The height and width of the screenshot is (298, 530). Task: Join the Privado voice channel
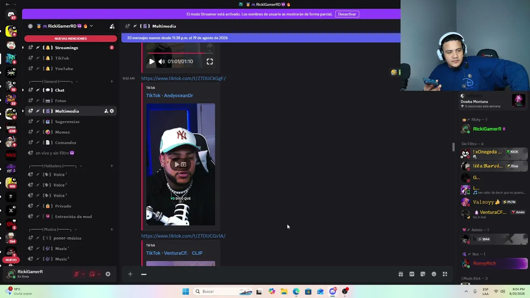coord(70,206)
